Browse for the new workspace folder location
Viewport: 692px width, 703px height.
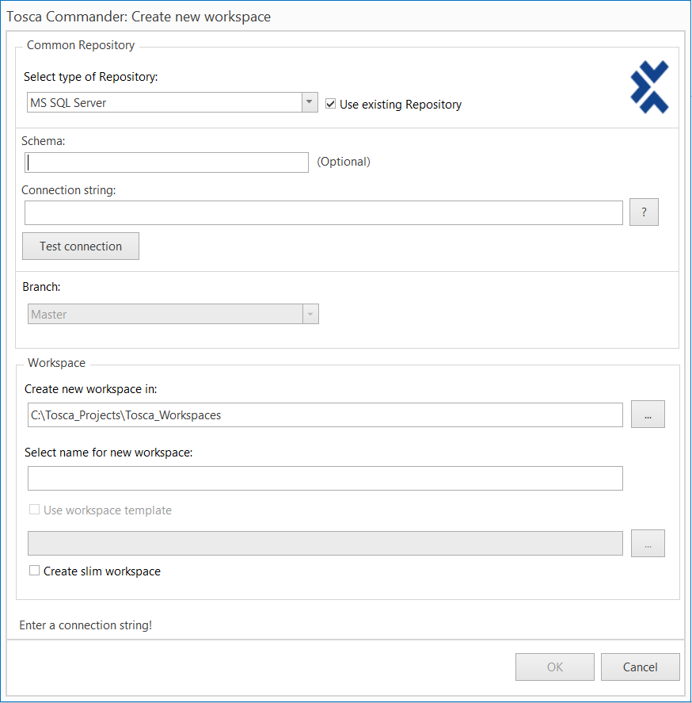click(648, 415)
